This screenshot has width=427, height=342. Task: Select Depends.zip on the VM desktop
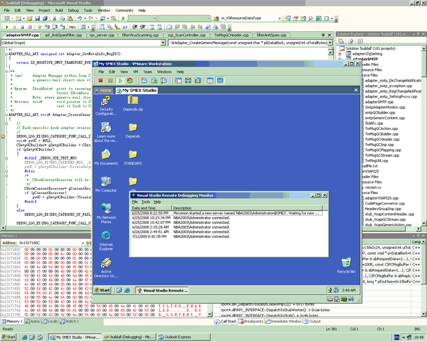pyautogui.click(x=133, y=103)
